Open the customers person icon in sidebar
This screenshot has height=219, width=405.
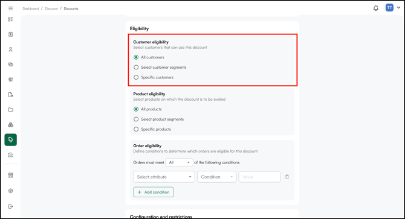pos(11,49)
